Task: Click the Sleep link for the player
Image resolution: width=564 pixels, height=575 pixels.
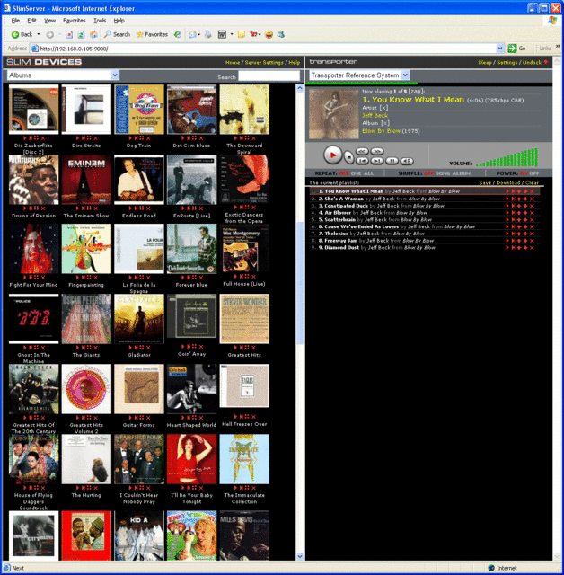Action: 485,62
